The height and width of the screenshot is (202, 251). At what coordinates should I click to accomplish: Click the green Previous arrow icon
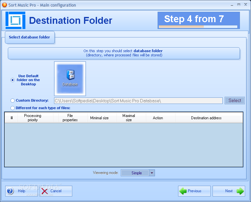coord(183,191)
